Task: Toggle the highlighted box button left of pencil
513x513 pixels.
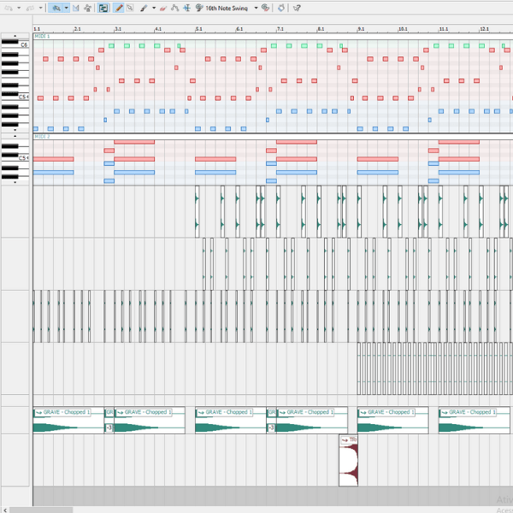Action: point(103,7)
